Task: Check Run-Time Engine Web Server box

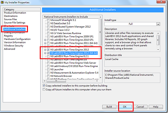Action: [x=48, y=63]
